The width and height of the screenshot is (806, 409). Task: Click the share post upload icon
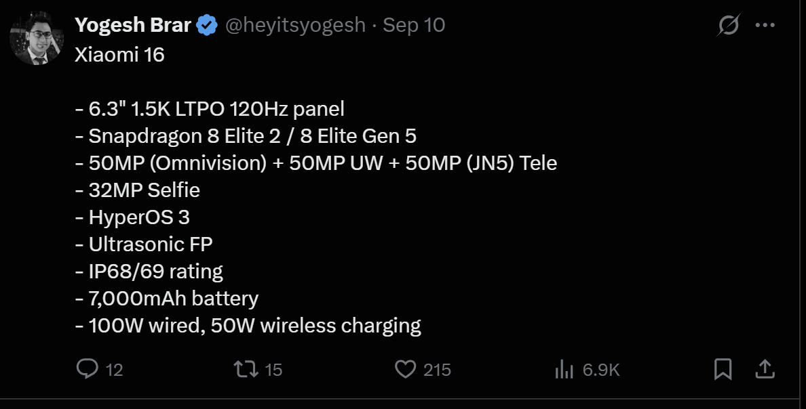(x=765, y=369)
